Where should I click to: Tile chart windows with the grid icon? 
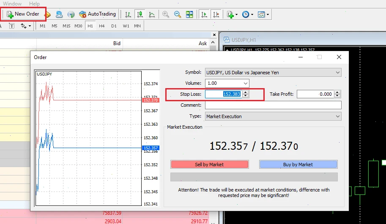(189, 14)
